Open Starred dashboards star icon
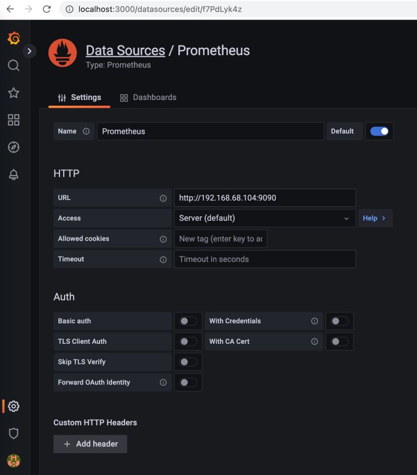This screenshot has height=475, width=417. (x=14, y=93)
